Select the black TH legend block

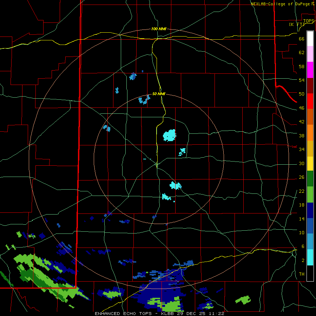point(310,273)
